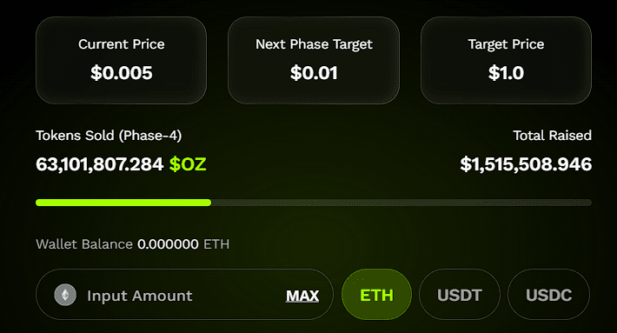Click the Input Amount field
Viewport: 617px width, 333px height.
[x=184, y=295]
